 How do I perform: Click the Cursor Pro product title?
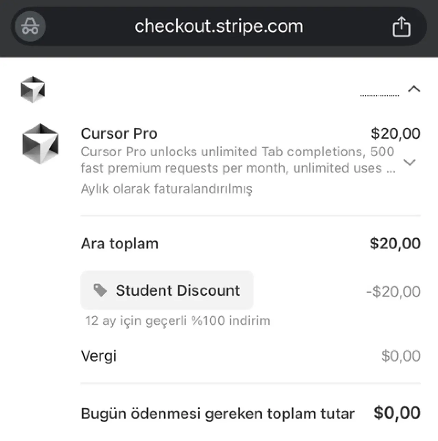coord(119,134)
